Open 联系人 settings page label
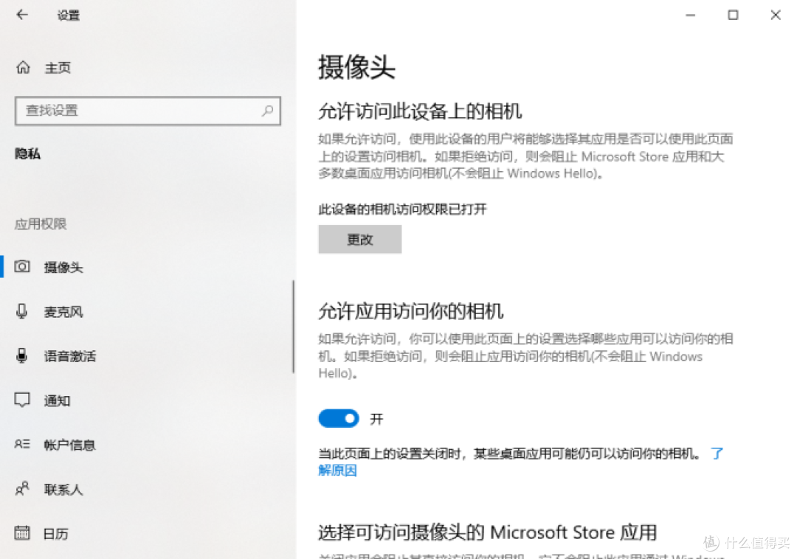Viewport: 797px width, 559px height. [63, 490]
